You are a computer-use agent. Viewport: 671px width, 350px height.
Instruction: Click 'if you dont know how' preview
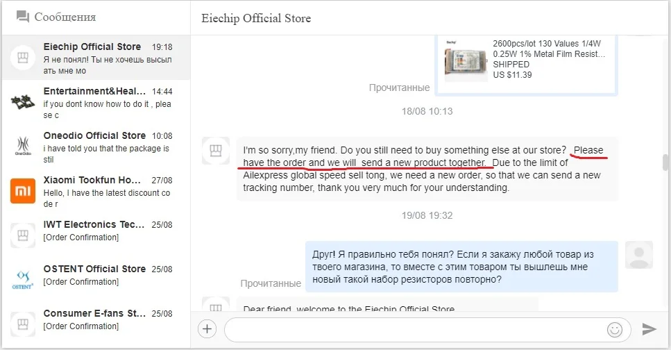(107, 110)
